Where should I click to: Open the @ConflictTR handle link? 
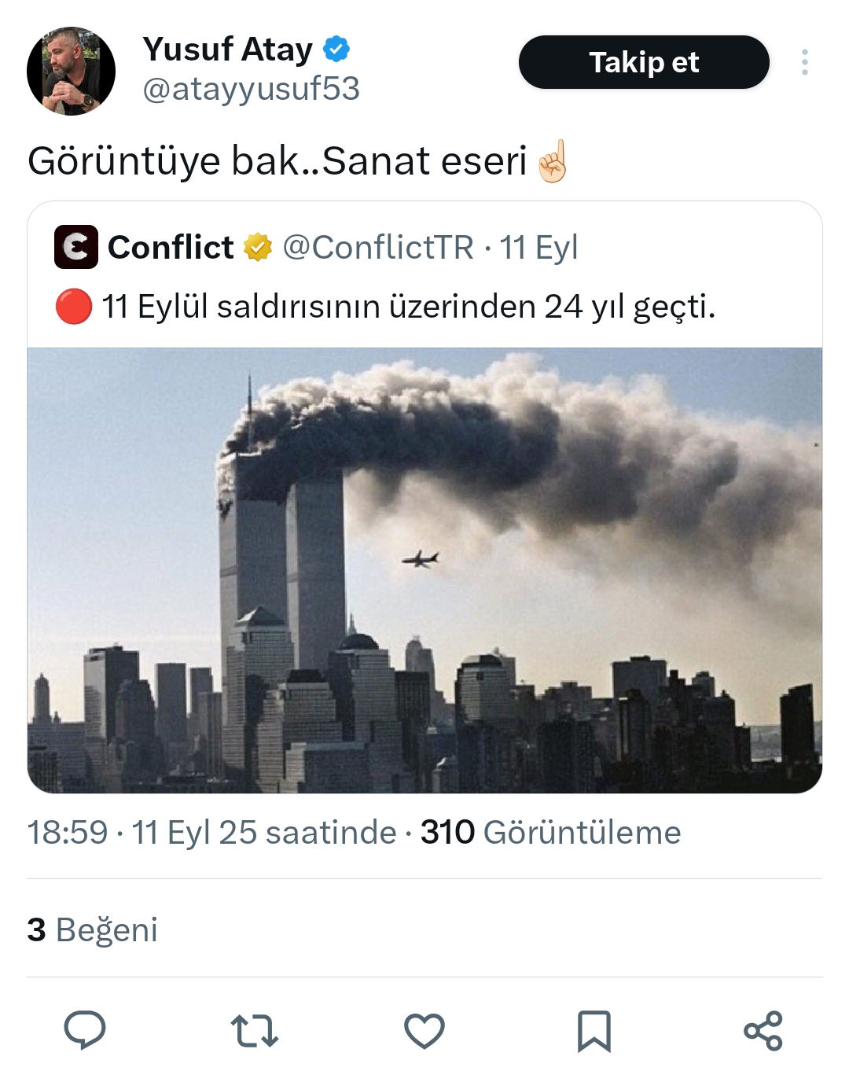click(378, 248)
